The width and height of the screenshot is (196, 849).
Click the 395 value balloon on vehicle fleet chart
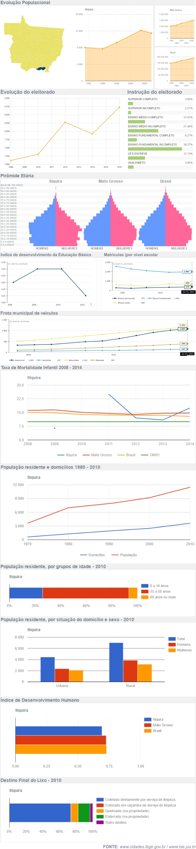pyautogui.click(x=183, y=344)
